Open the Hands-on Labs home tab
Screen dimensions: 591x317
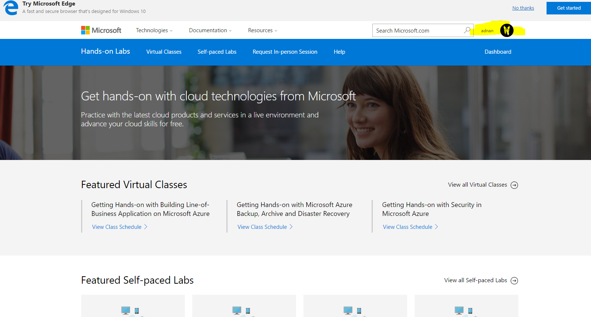[x=106, y=51]
